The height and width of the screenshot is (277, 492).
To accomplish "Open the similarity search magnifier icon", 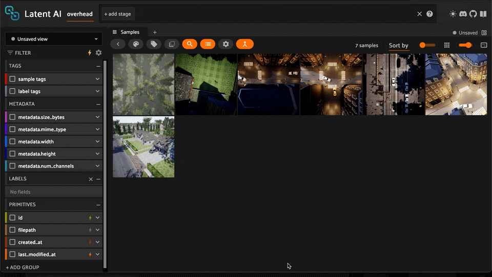I will tap(190, 44).
